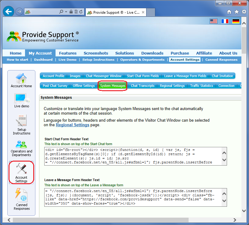
Task: Switch language with the German flag
Action: (x=236, y=21)
